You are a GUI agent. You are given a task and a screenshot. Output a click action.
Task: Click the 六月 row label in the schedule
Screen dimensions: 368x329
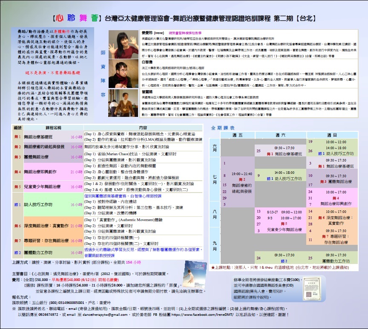tap(215, 148)
